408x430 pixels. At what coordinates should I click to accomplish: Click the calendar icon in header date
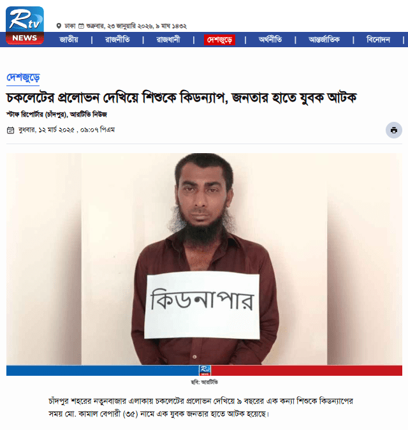[81, 26]
